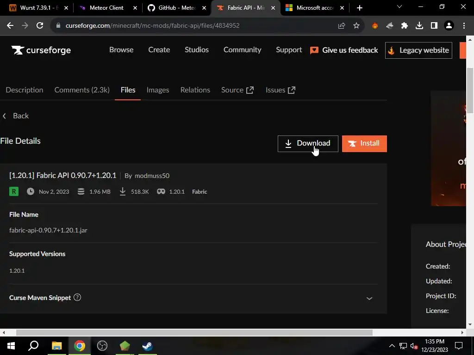
Task: Show hidden system tray icons
Action: [x=392, y=346]
